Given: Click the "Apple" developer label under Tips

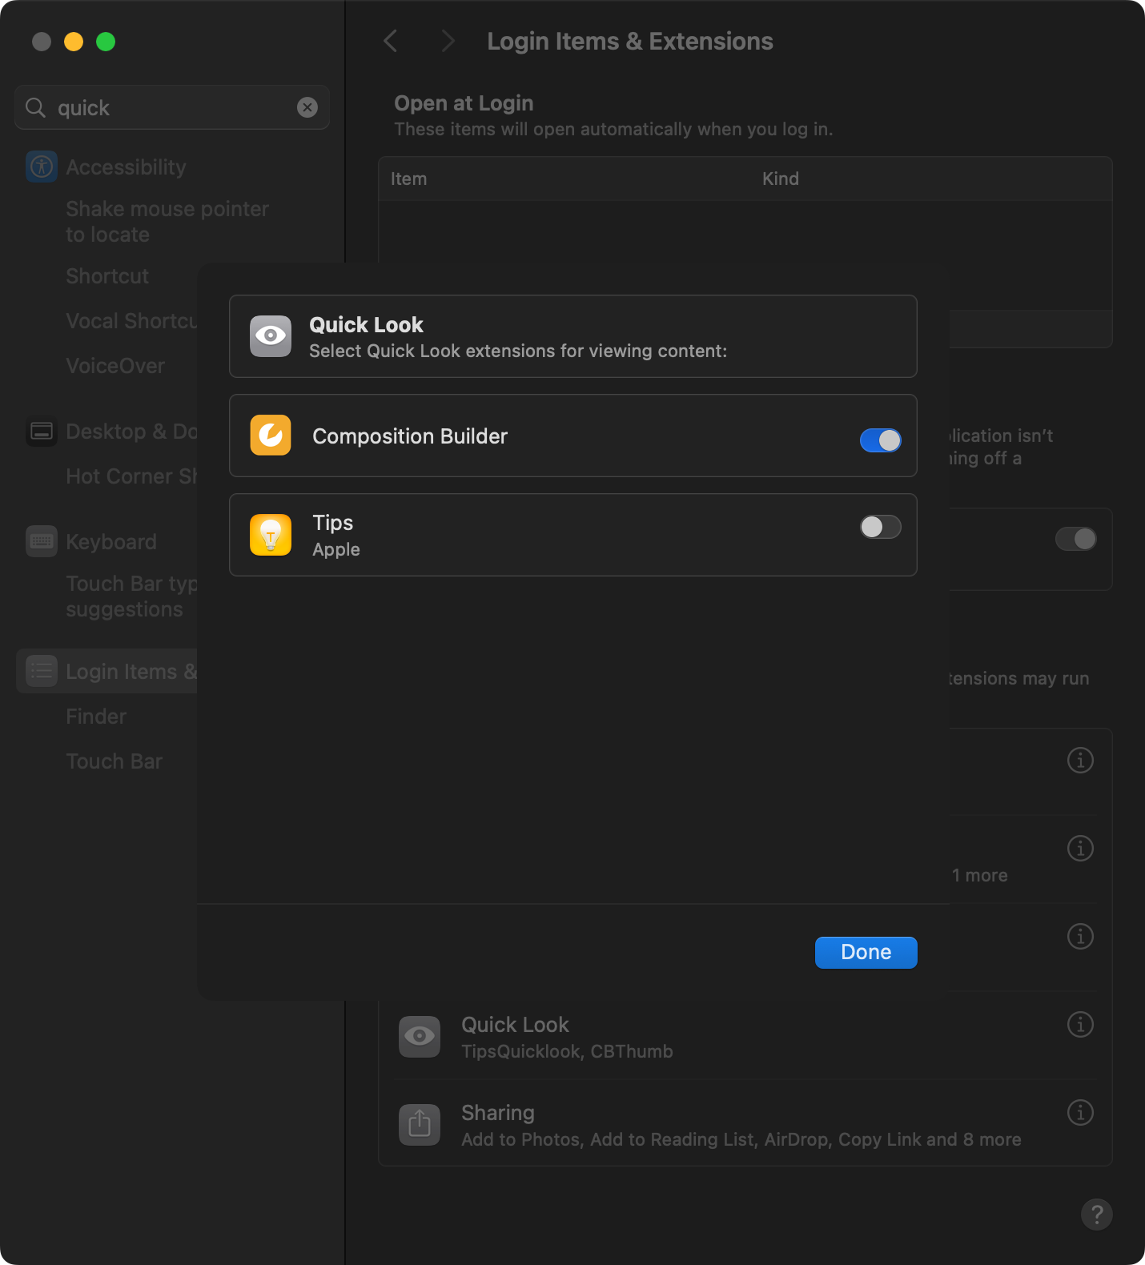Looking at the screenshot, I should 336,550.
